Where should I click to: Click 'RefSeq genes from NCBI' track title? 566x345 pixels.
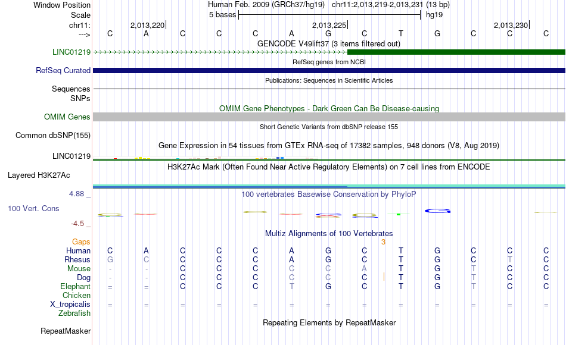point(329,62)
